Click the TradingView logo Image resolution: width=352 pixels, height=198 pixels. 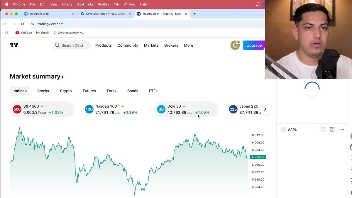coord(14,45)
